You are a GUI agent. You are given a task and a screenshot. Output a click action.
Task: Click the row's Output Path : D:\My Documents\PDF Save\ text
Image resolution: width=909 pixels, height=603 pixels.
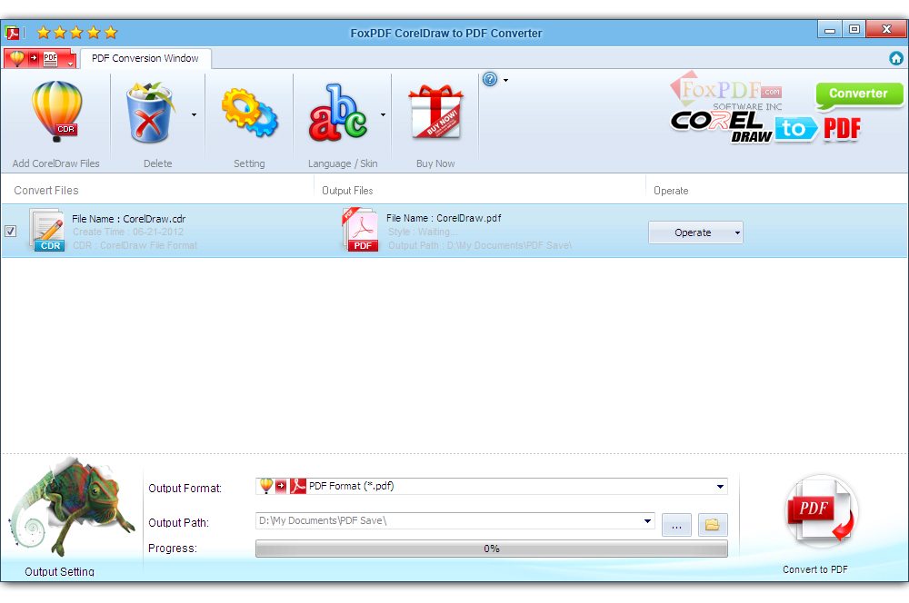480,245
